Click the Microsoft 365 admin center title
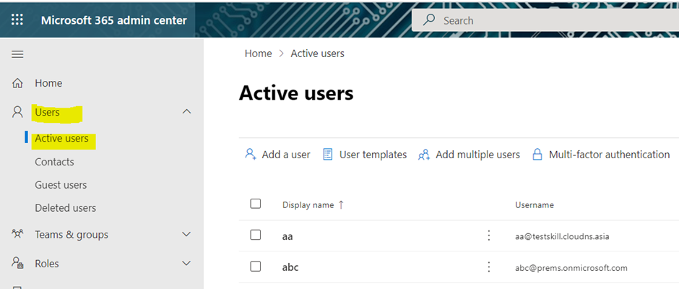 114,20
